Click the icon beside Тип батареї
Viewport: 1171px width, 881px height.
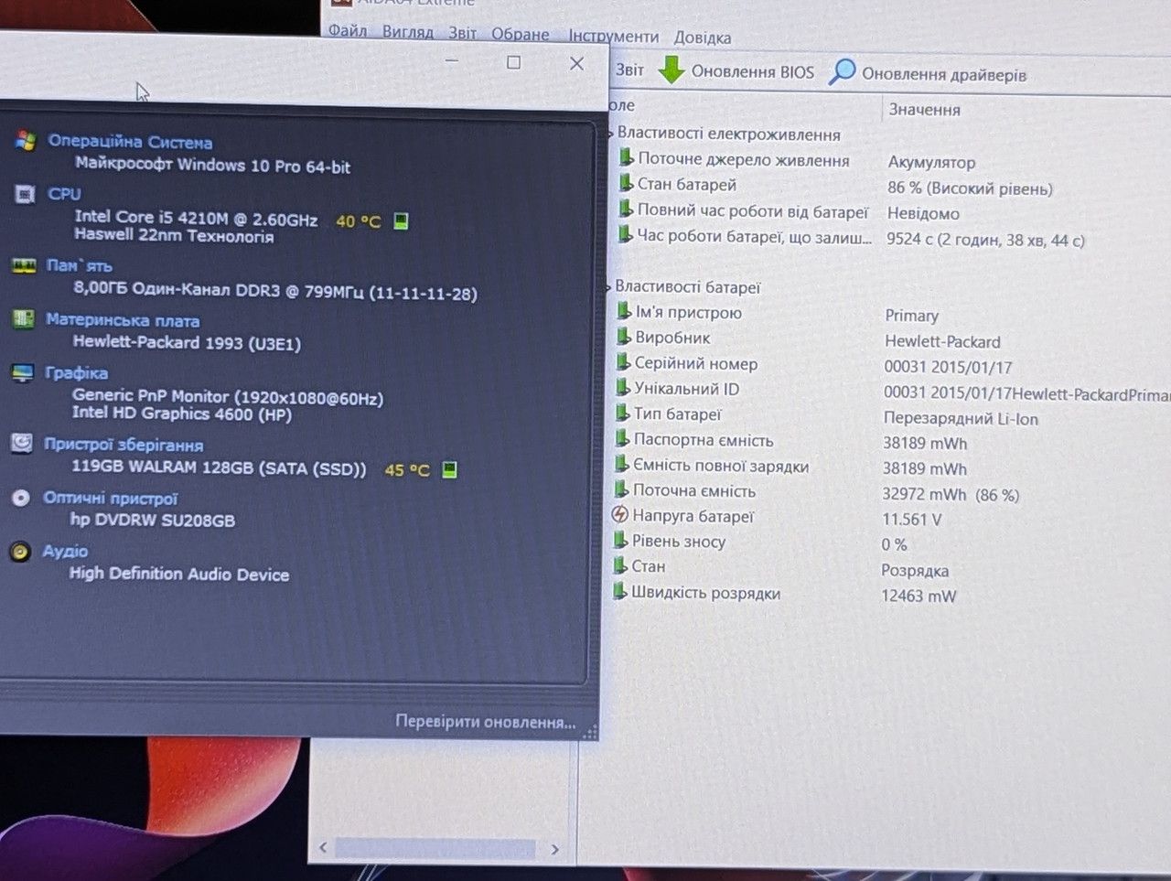623,414
